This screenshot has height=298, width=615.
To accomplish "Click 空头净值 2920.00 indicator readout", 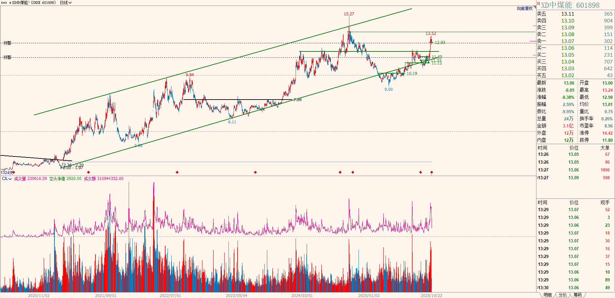I will tap(66, 179).
